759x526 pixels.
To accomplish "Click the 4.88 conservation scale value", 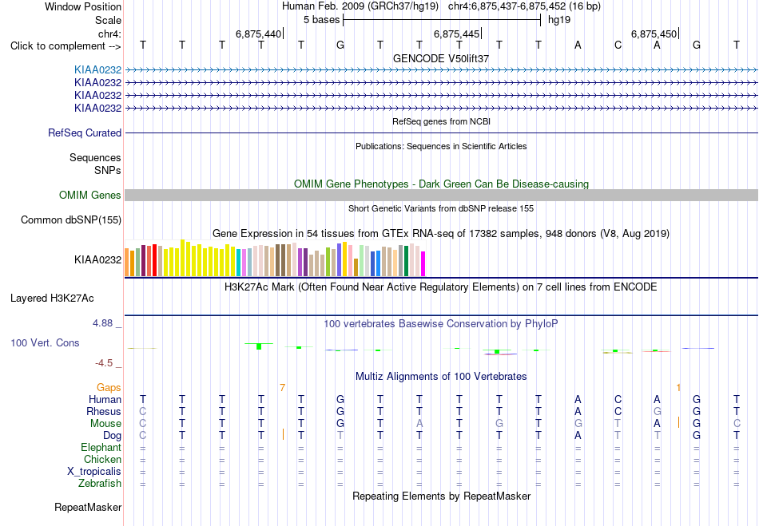I will pyautogui.click(x=102, y=323).
